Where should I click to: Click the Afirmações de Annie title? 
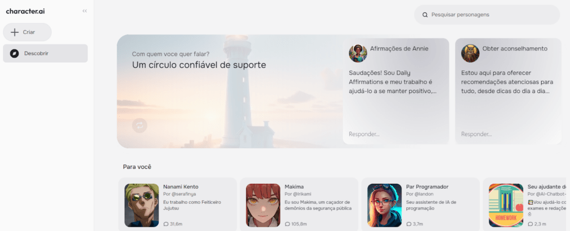pyautogui.click(x=399, y=49)
